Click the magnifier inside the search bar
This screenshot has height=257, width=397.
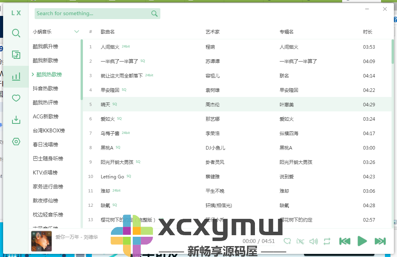tap(154, 13)
